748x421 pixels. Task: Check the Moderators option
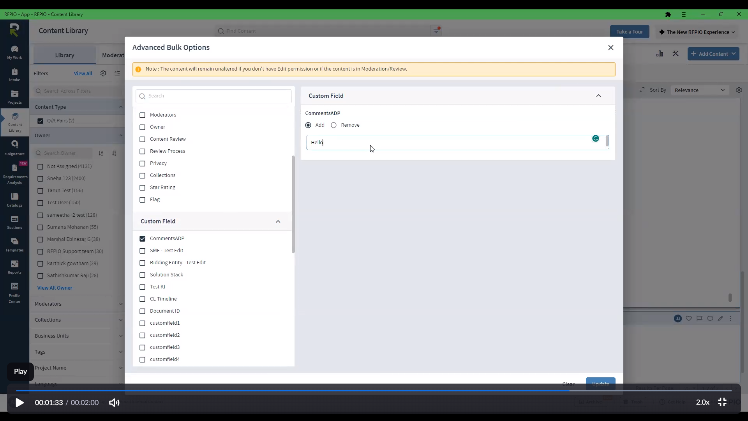point(142,115)
